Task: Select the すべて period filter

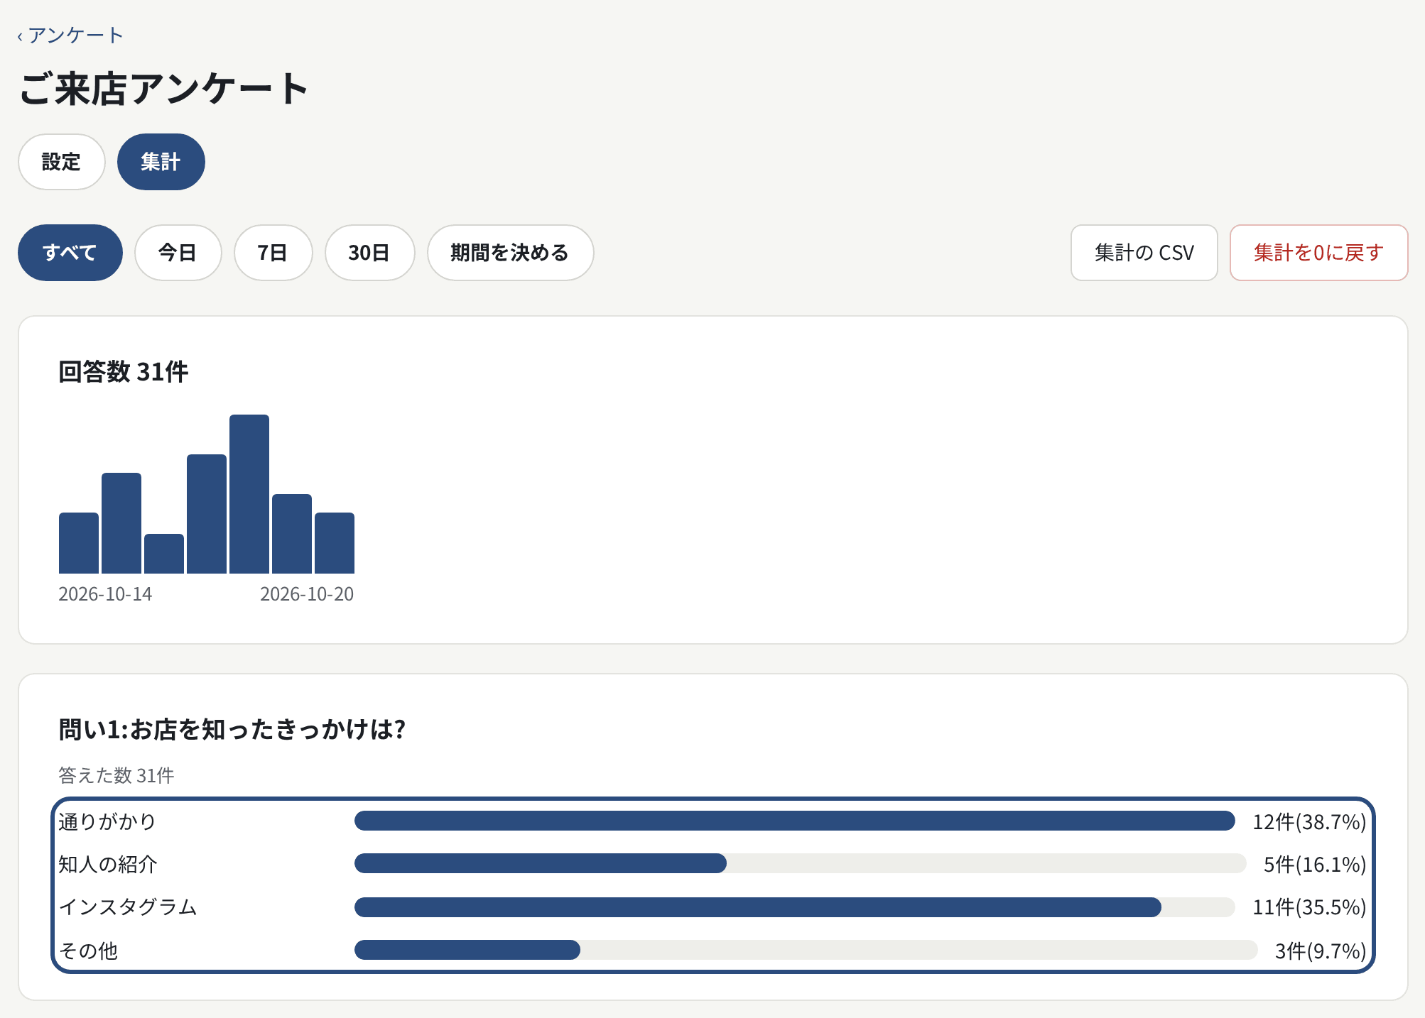Action: click(70, 253)
